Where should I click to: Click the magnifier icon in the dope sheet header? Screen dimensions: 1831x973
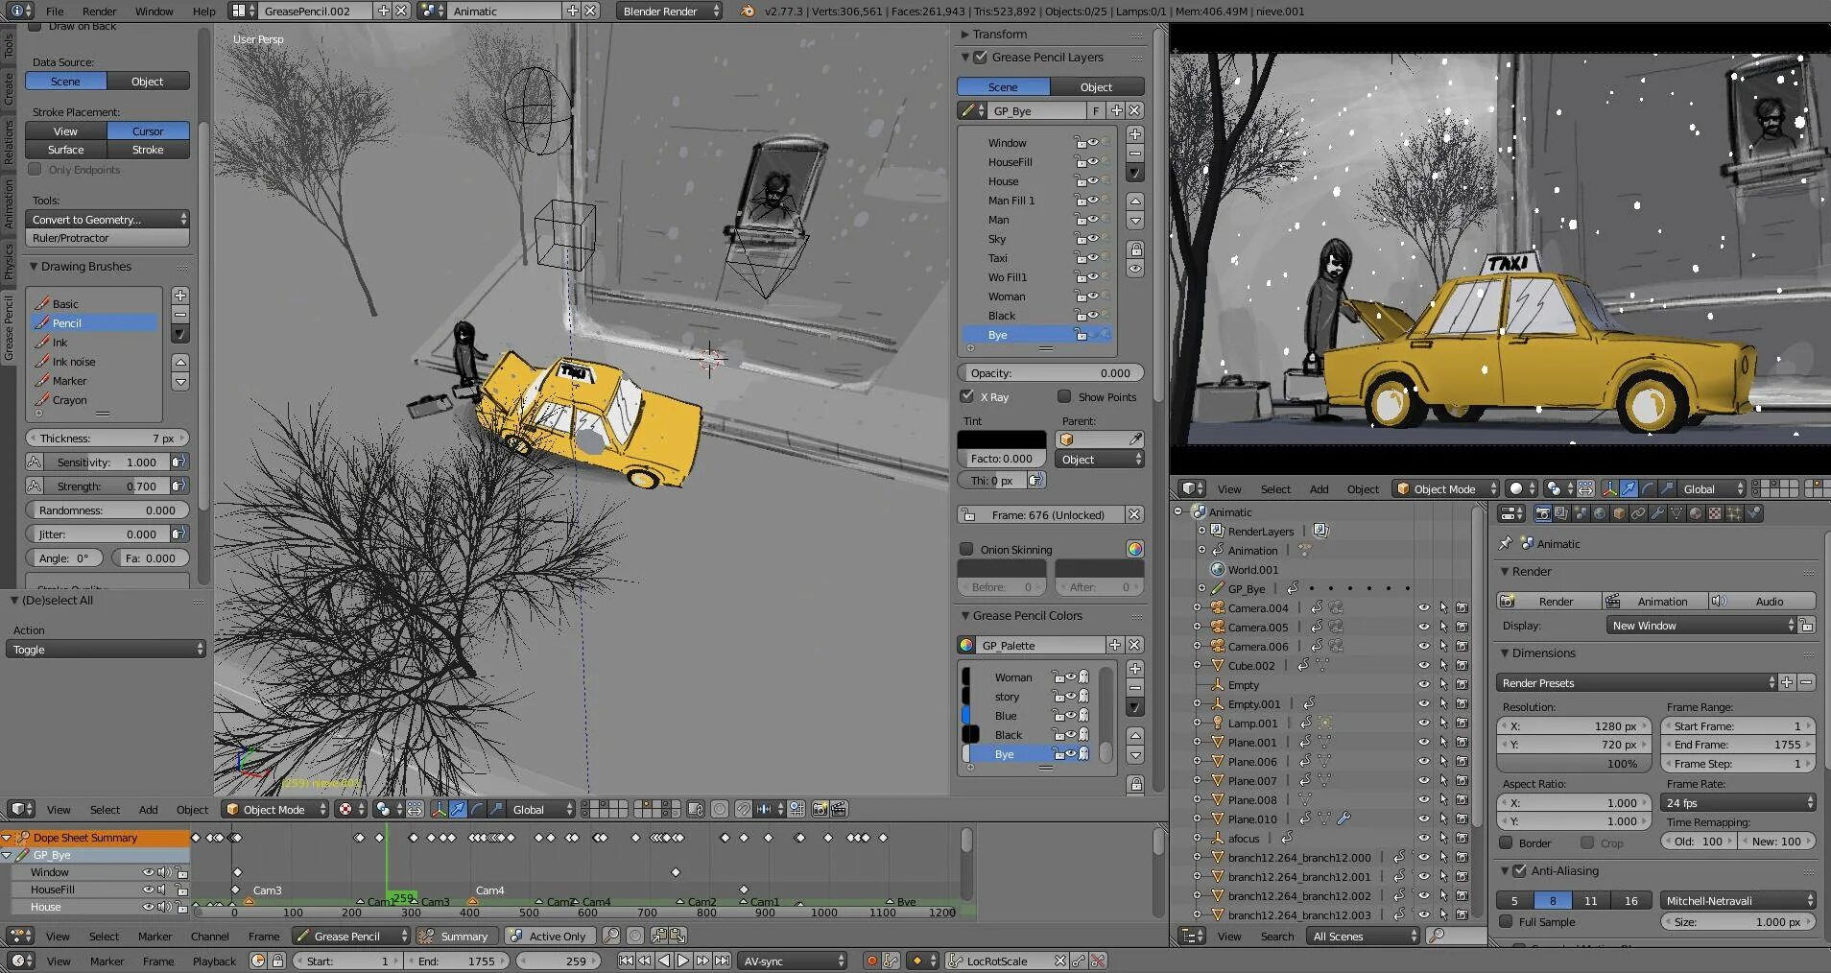610,936
